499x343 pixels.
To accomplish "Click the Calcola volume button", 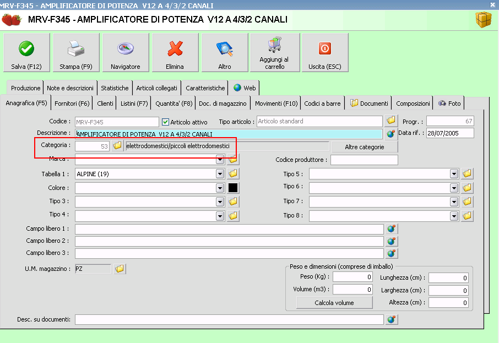I will pos(334,303).
